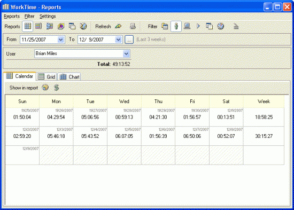Viewport: 294px width, 210px height.
Task: Click the 00:13:51 cell
Action: (x=226, y=117)
